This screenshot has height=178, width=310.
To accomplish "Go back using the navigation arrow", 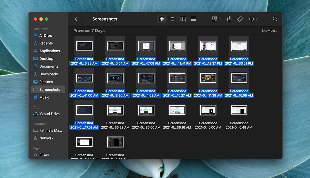I will (x=75, y=19).
